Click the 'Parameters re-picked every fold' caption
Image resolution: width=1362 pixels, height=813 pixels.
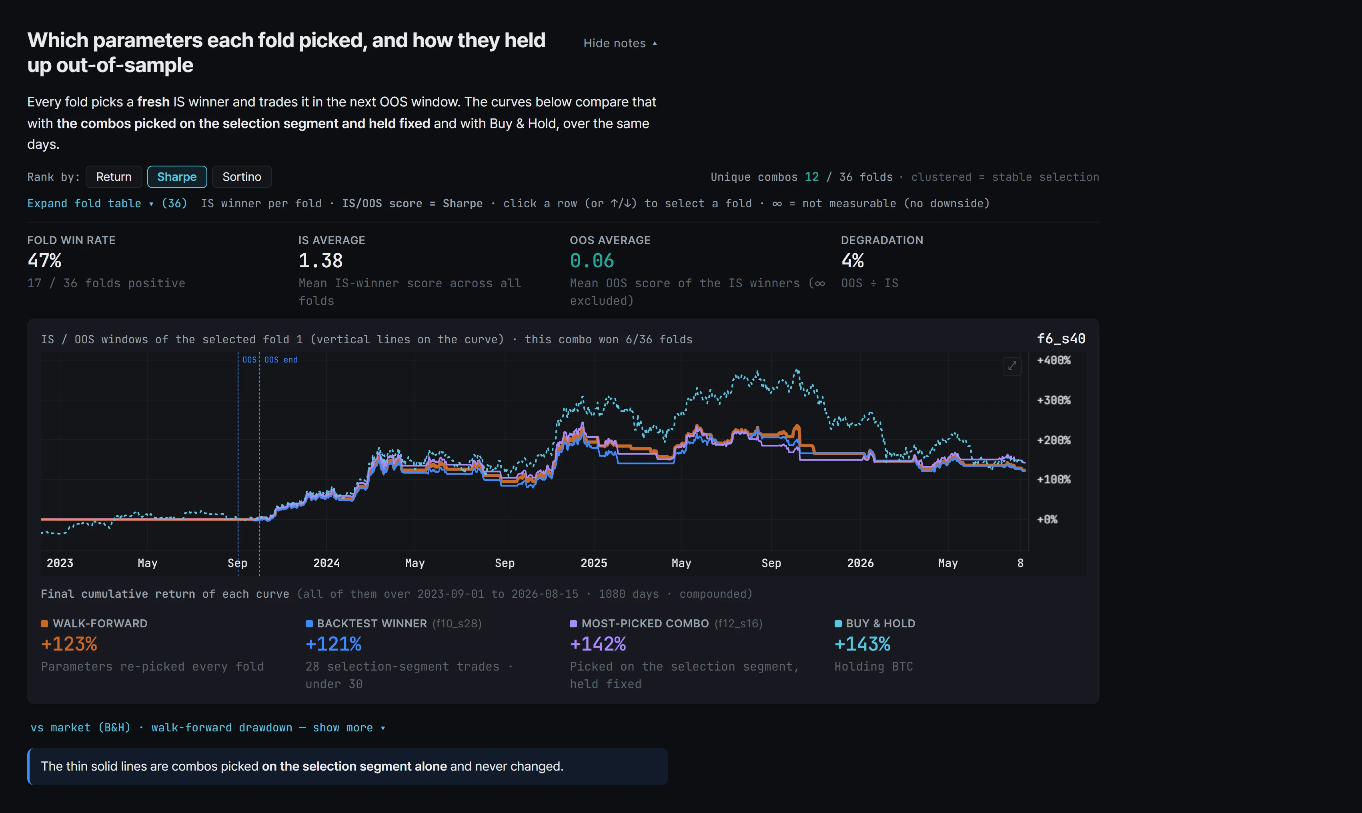click(x=152, y=667)
